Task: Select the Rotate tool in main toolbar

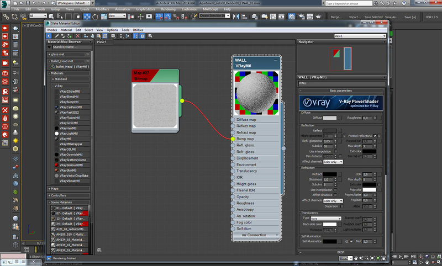Action: (x=95, y=17)
